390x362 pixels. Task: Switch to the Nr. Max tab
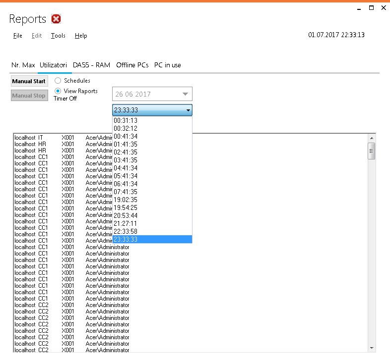click(23, 65)
